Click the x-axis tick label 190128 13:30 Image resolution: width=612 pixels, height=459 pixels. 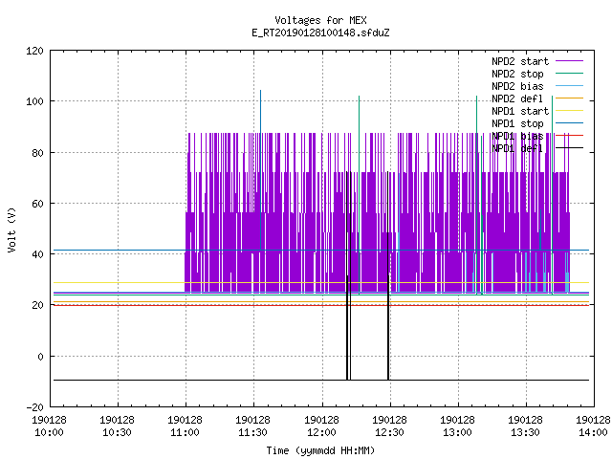click(x=525, y=426)
